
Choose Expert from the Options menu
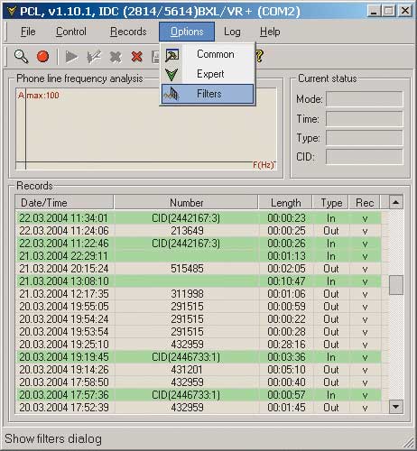tap(208, 74)
